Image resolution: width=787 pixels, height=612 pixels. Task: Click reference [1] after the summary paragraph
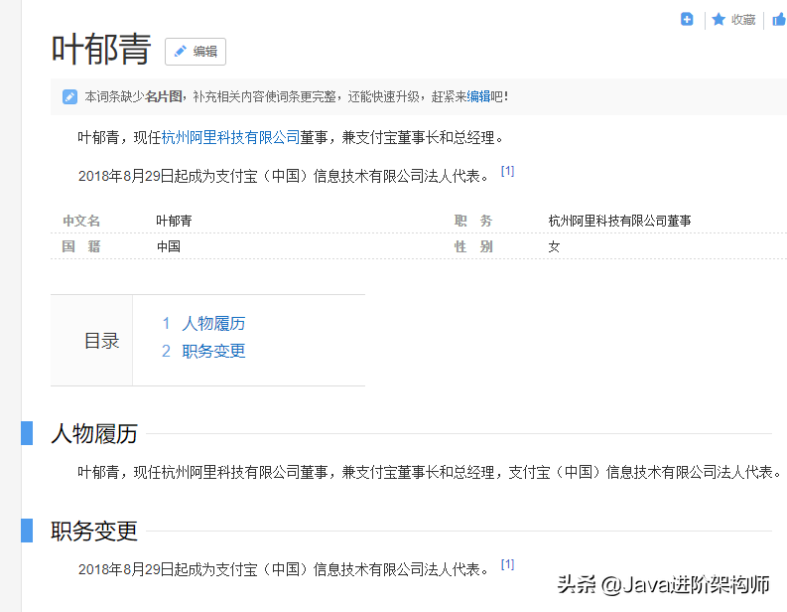(507, 171)
